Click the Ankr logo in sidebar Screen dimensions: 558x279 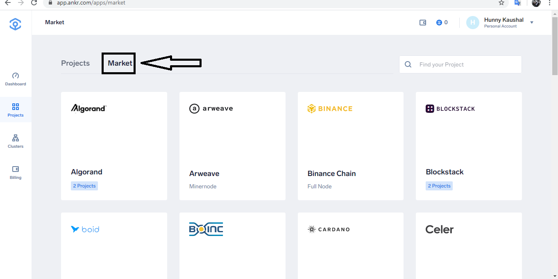16,24
